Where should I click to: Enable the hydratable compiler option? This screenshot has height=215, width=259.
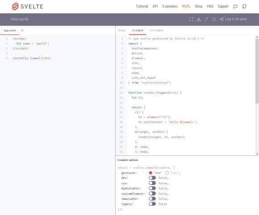pos(152,188)
